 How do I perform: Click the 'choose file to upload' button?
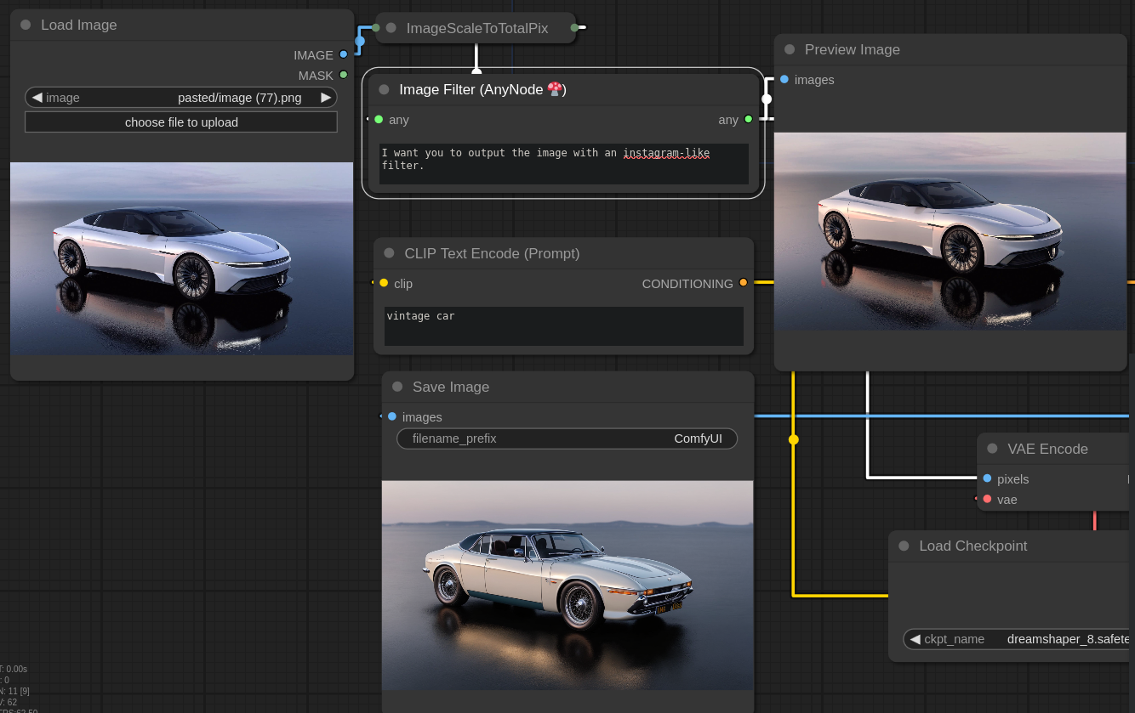[x=181, y=122]
